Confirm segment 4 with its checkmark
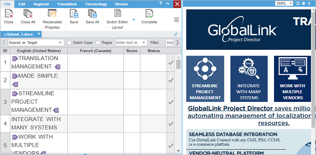Viewport: 316px width, 155px height. 171,124
